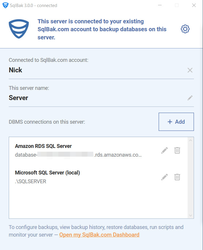Click the Add DBMS connection button

tap(176, 122)
